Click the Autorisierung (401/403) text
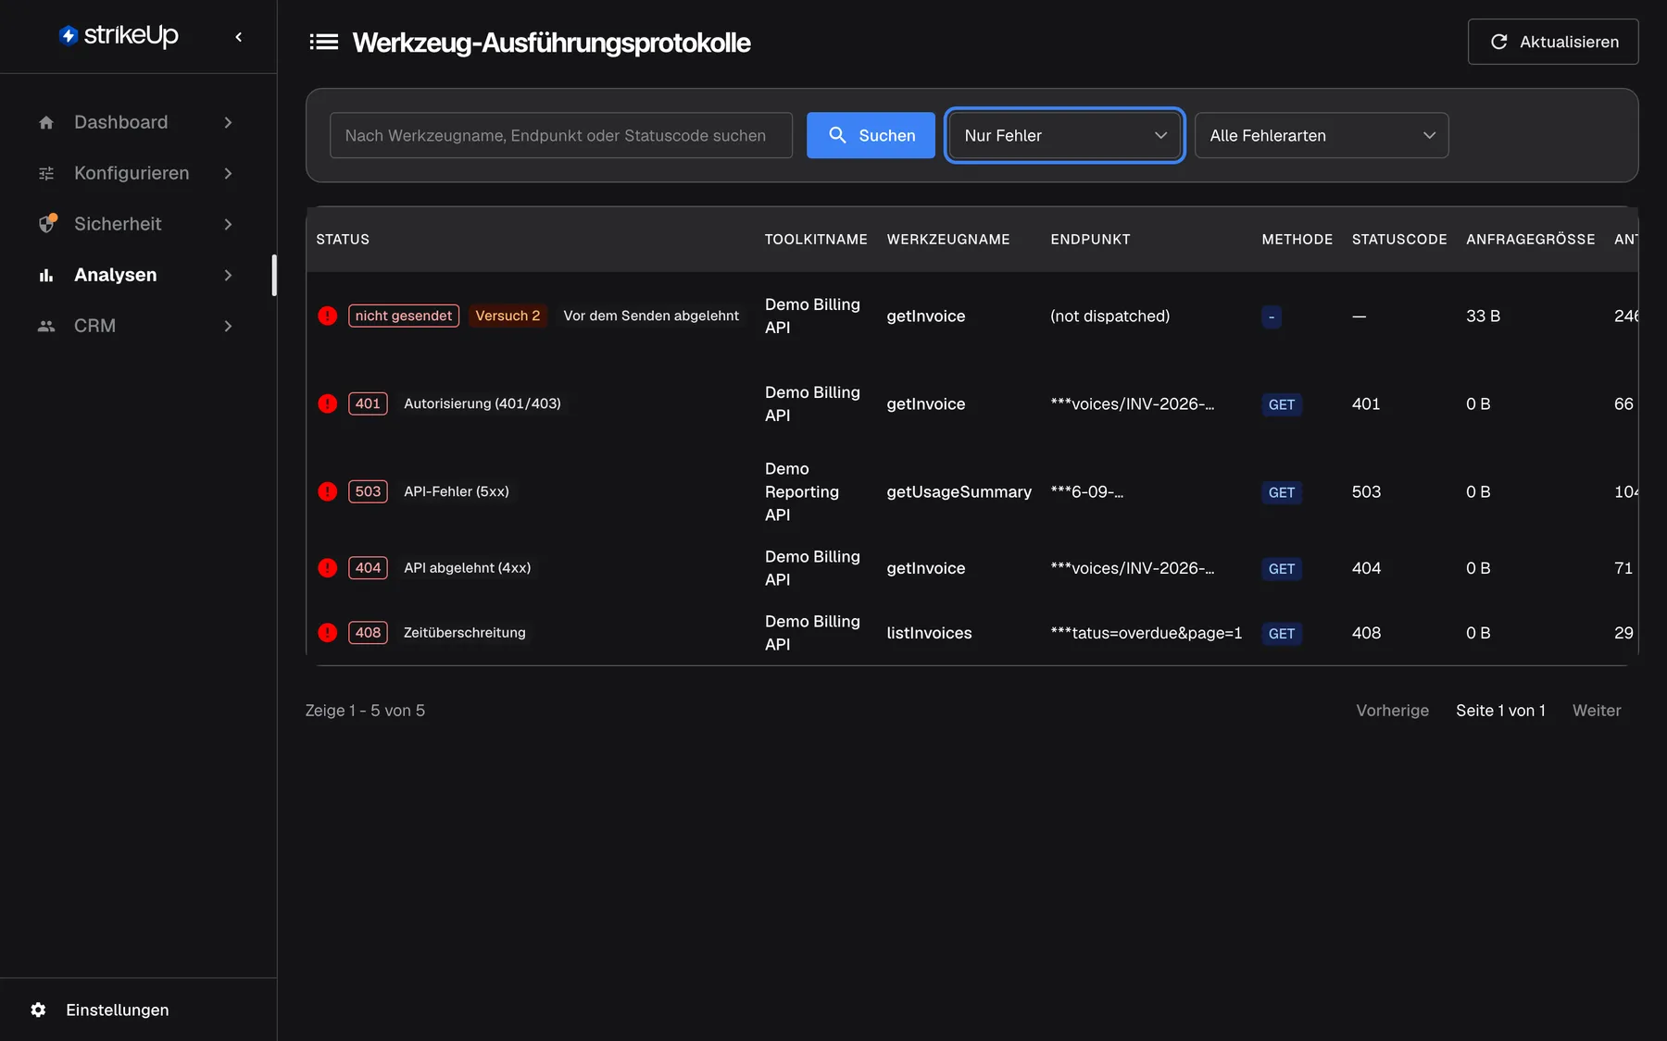 pyautogui.click(x=482, y=403)
